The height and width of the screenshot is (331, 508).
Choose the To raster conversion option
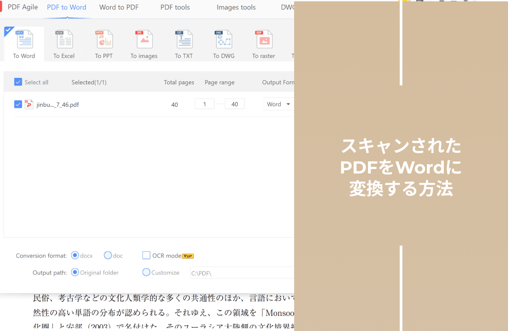coord(264,43)
